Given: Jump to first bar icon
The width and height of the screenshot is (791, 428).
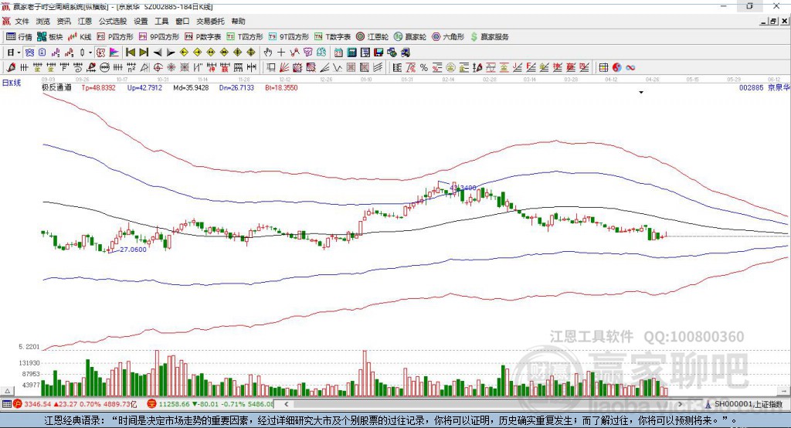Looking at the screenshot, I should (130, 53).
